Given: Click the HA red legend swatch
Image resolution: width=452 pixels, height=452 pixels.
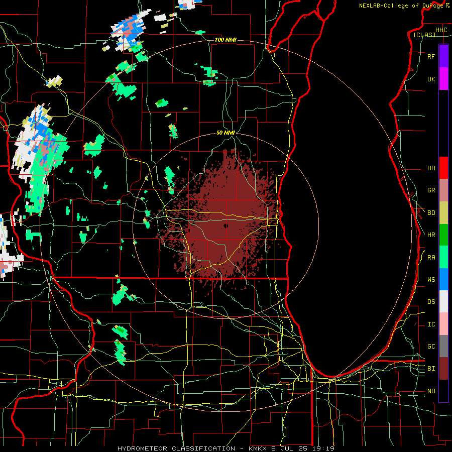Looking at the screenshot, I should coord(443,168).
